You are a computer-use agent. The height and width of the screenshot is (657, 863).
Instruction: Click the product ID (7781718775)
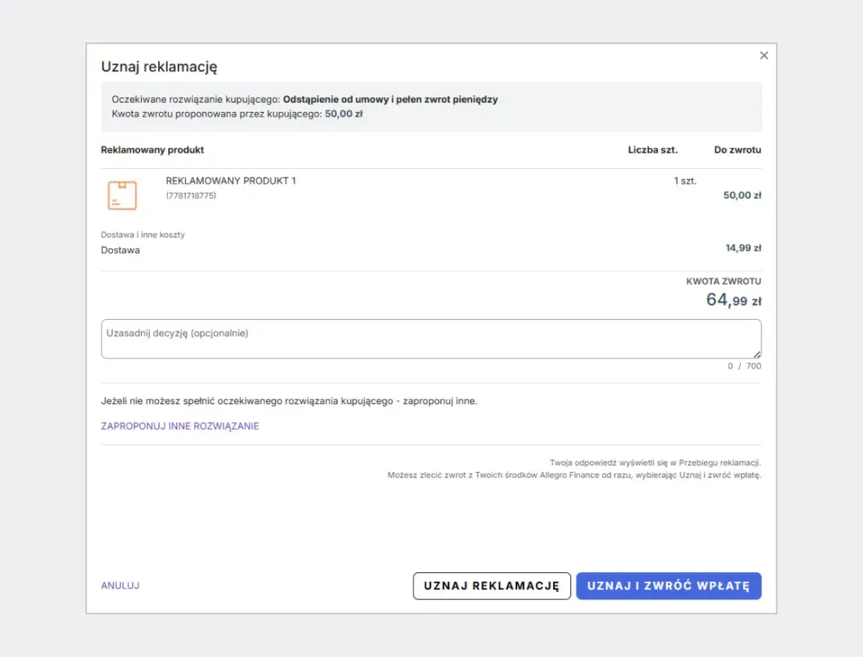(191, 196)
